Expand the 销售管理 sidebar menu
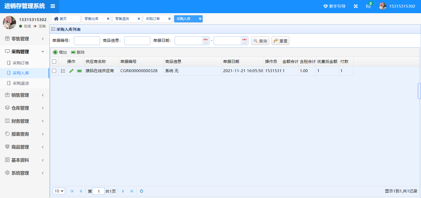Screen dimensions: 421x198 click(x=24, y=95)
